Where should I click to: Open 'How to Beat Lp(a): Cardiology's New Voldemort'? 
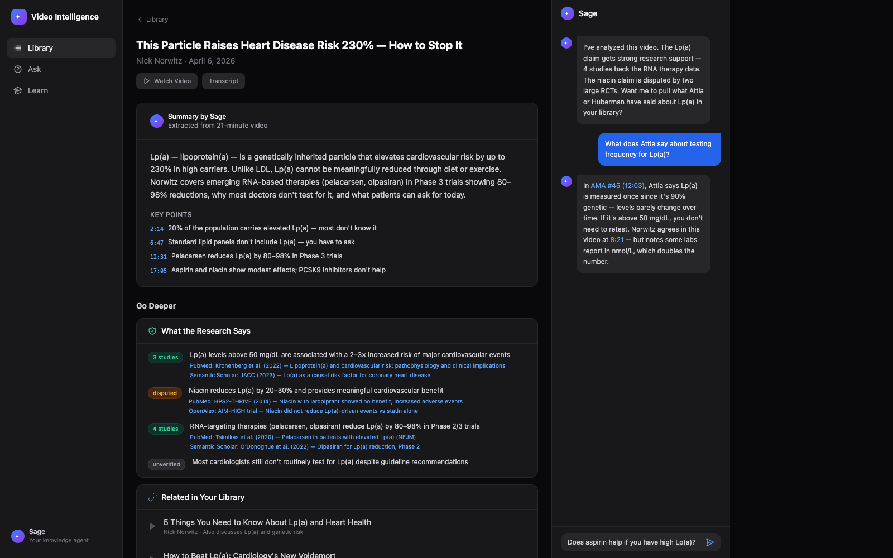[x=249, y=555]
